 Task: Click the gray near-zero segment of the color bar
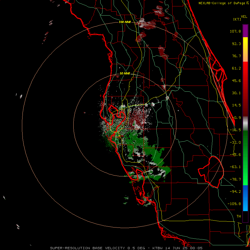245,124
